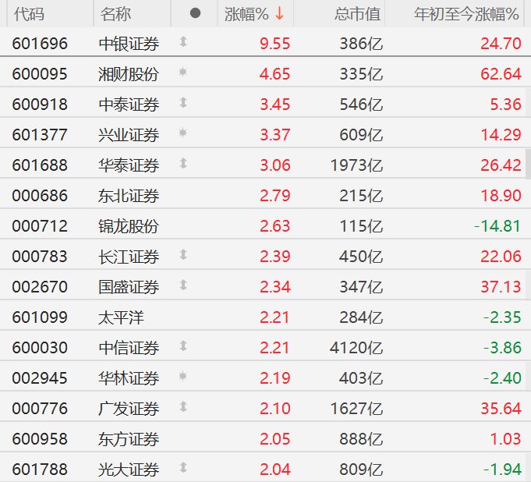The width and height of the screenshot is (531, 482).
Task: Click the double-arrow icon beside 广发证券
Action: [183, 407]
